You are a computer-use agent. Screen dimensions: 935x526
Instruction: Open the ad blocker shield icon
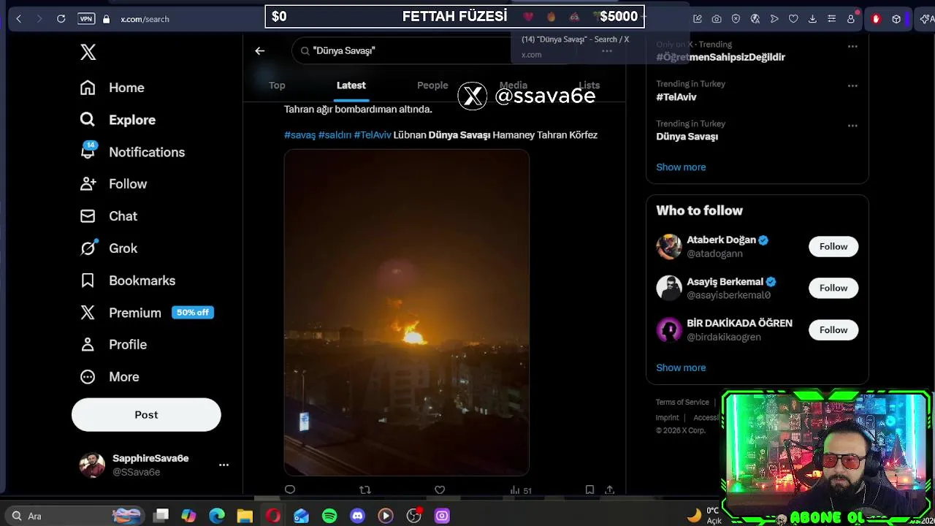pos(736,19)
